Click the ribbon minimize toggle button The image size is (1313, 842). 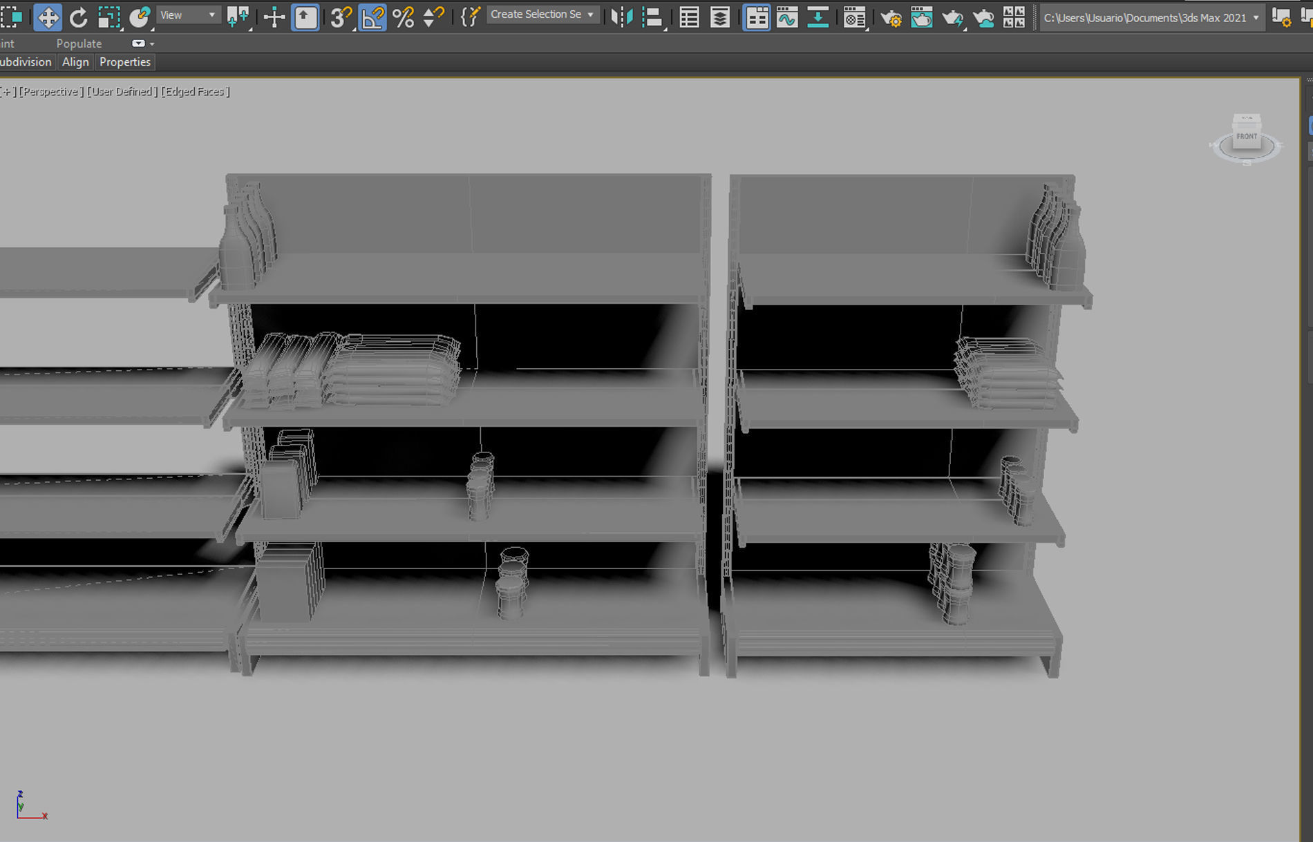[138, 44]
